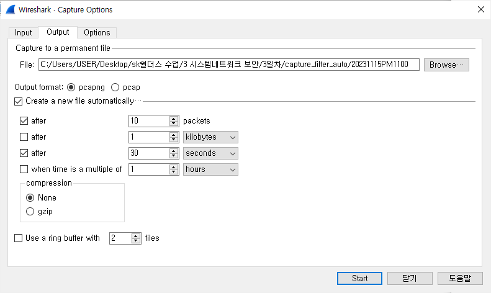Select gzip compression option
Image resolution: width=491 pixels, height=293 pixels.
click(30, 212)
